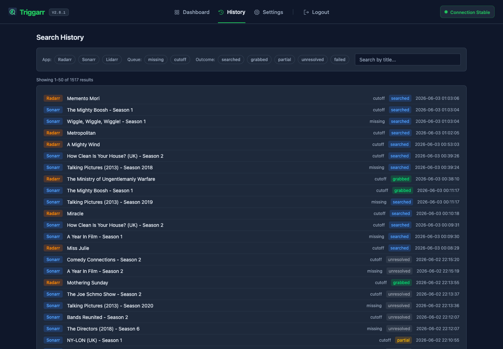The width and height of the screenshot is (503, 349).
Task: Click the timestamp 2026-06-03 01:03:06
Action: tap(437, 98)
